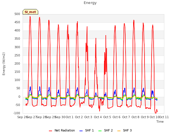Click the 250 y-axis tick label
181x136 pixels.
click(17, 55)
